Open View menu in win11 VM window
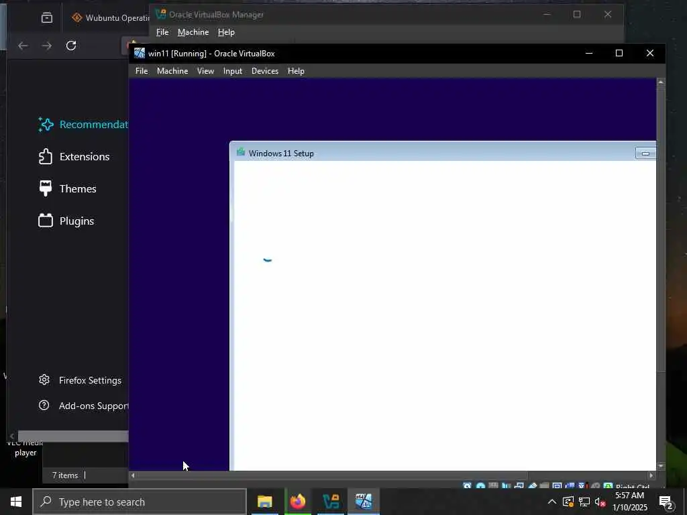The height and width of the screenshot is (515, 687). (x=205, y=71)
